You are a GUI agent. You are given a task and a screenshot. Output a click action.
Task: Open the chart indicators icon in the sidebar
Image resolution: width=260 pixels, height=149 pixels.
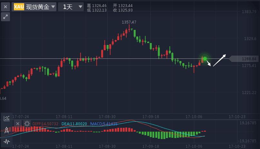click(x=7, y=118)
